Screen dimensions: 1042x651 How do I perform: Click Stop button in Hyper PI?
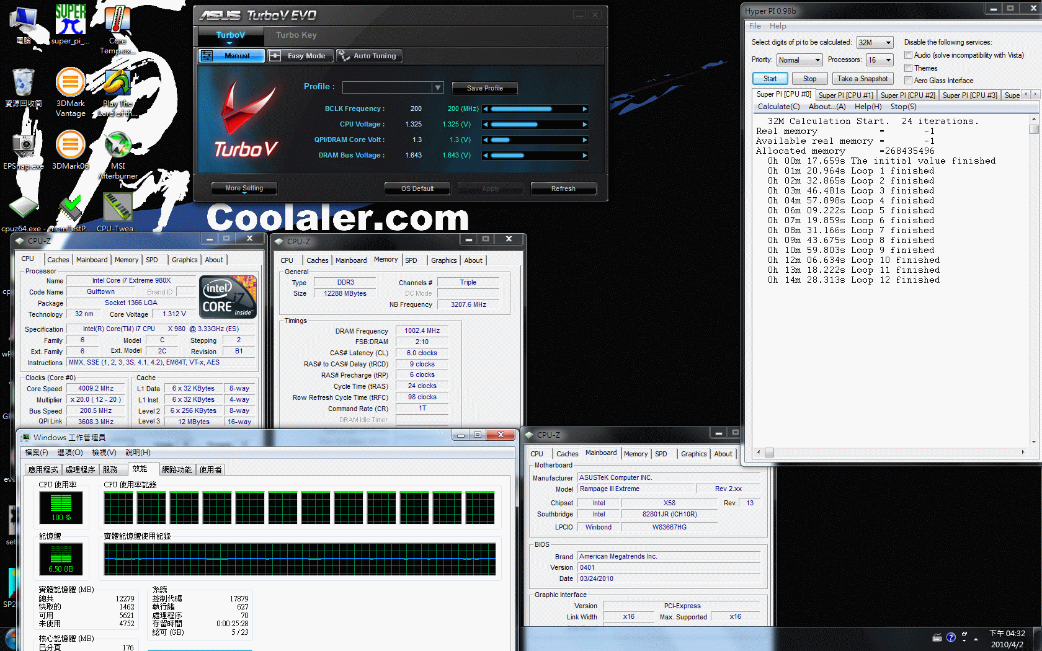pos(809,79)
